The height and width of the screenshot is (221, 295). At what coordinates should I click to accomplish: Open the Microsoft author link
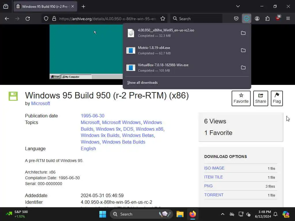coord(40,104)
